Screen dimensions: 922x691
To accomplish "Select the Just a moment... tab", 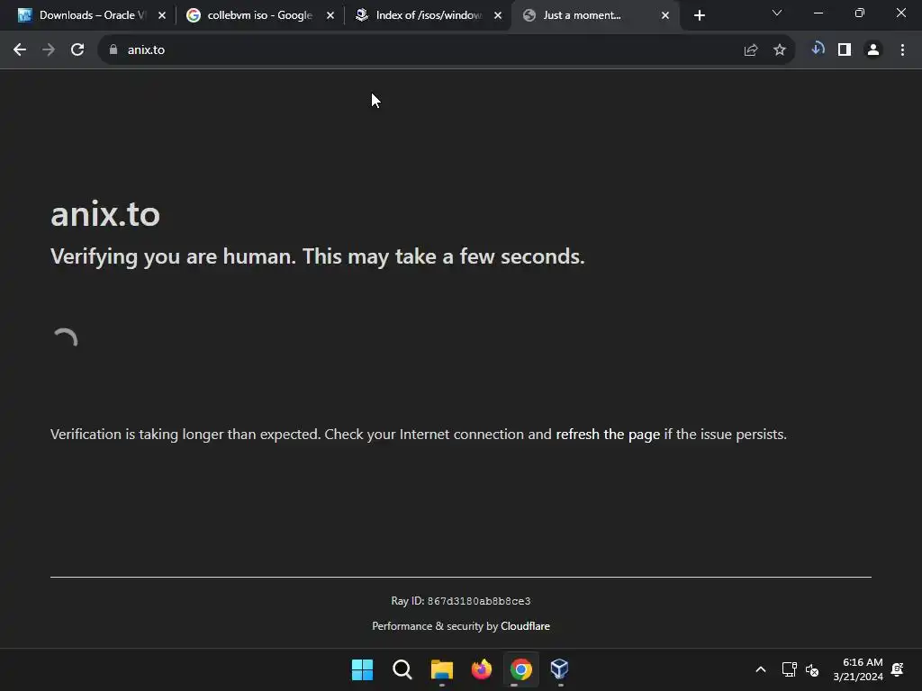I will (x=595, y=15).
